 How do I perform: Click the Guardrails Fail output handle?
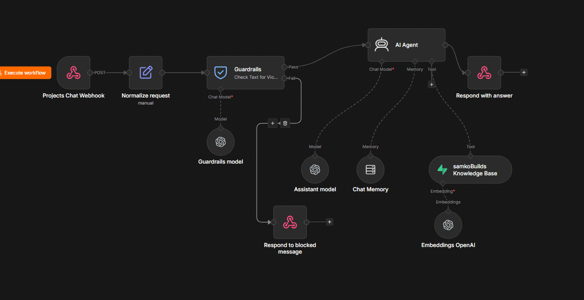pos(284,78)
